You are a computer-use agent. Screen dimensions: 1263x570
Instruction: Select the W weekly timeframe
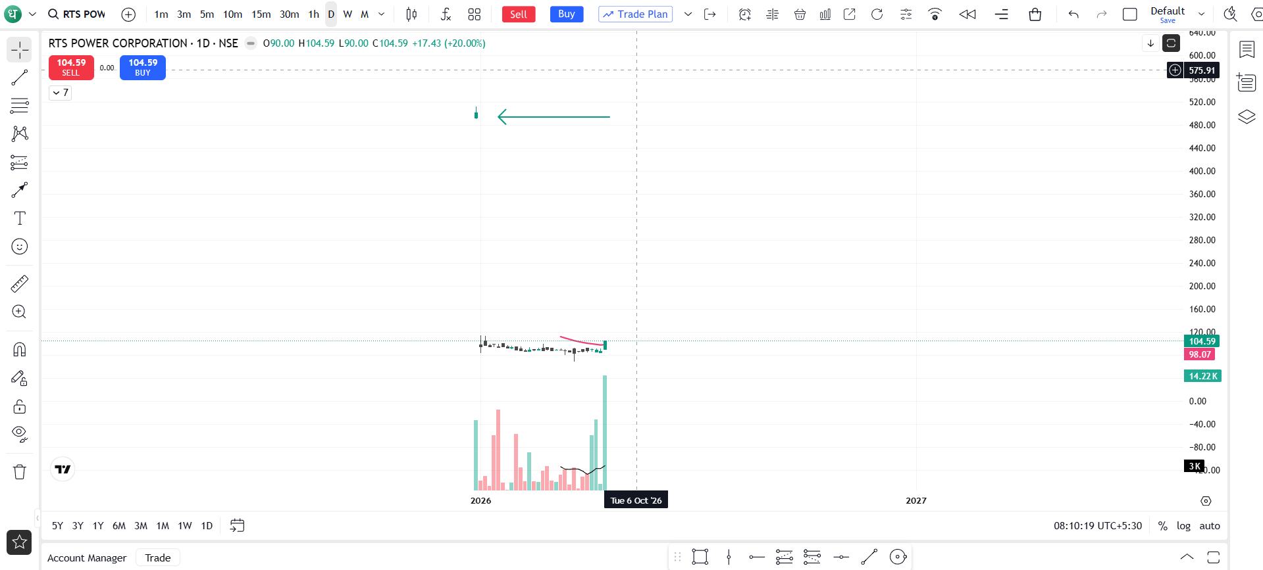point(348,14)
